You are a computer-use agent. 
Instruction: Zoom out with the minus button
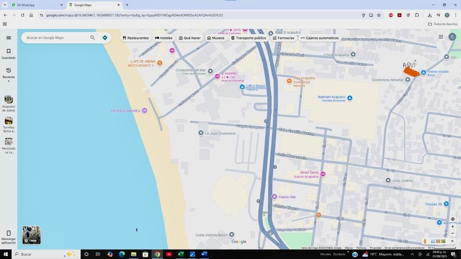click(453, 233)
